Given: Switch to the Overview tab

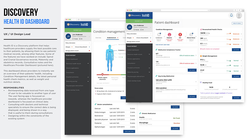Looking at the screenshot, I should point(98,38).
